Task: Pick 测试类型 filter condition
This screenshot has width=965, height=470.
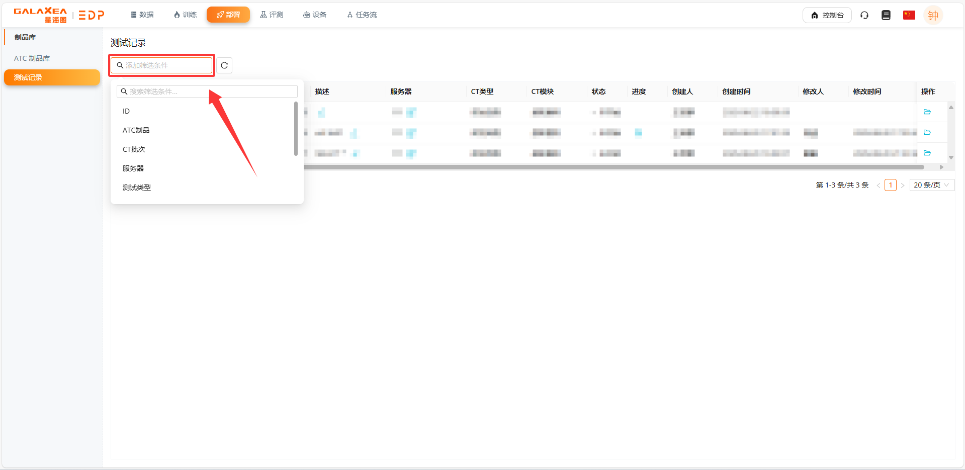Action: click(x=137, y=187)
